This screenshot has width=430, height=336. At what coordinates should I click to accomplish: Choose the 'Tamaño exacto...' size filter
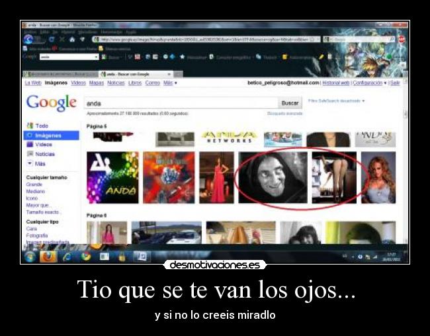[x=44, y=212]
